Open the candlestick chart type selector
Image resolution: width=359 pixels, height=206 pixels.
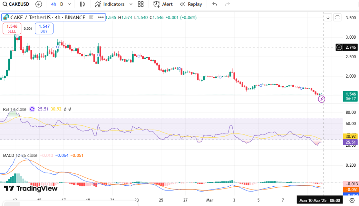pos(82,4)
